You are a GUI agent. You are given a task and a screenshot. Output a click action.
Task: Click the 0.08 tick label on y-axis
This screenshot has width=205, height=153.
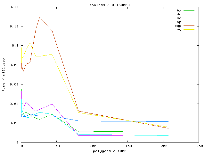click(14, 65)
